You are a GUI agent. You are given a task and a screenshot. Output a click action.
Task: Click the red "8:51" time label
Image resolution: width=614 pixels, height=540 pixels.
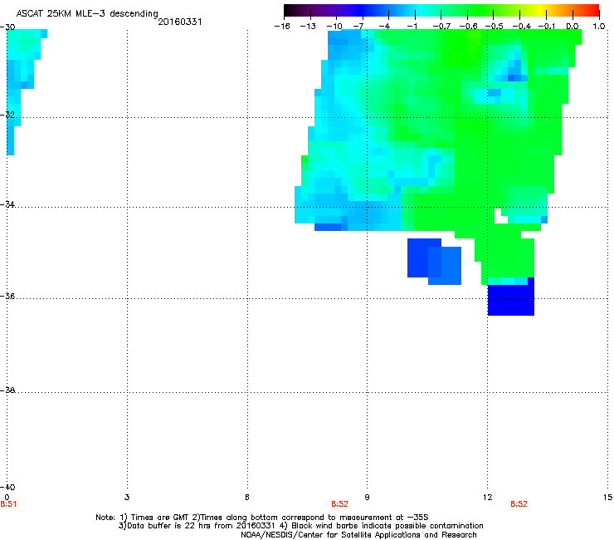(x=8, y=504)
